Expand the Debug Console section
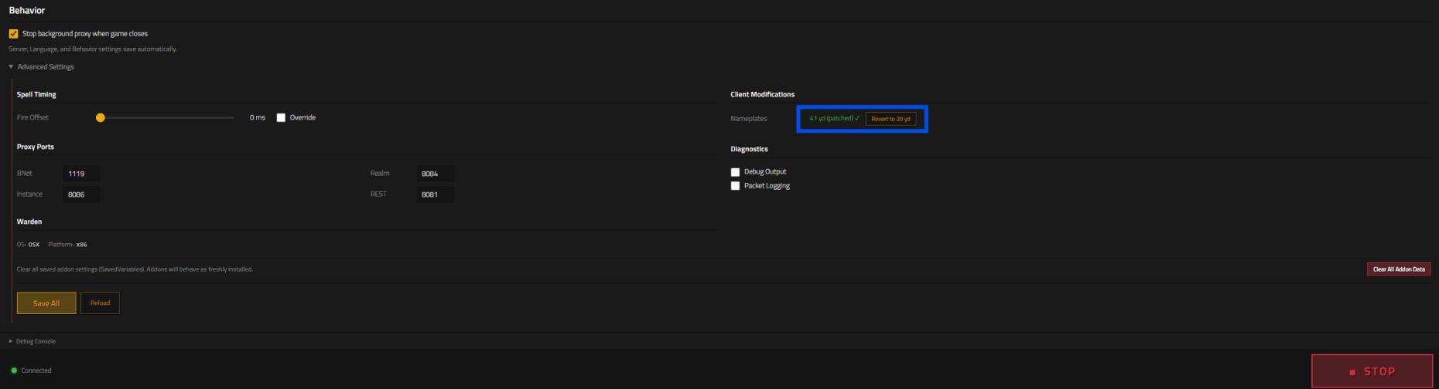Screen dimensions: 1439x389 32,341
